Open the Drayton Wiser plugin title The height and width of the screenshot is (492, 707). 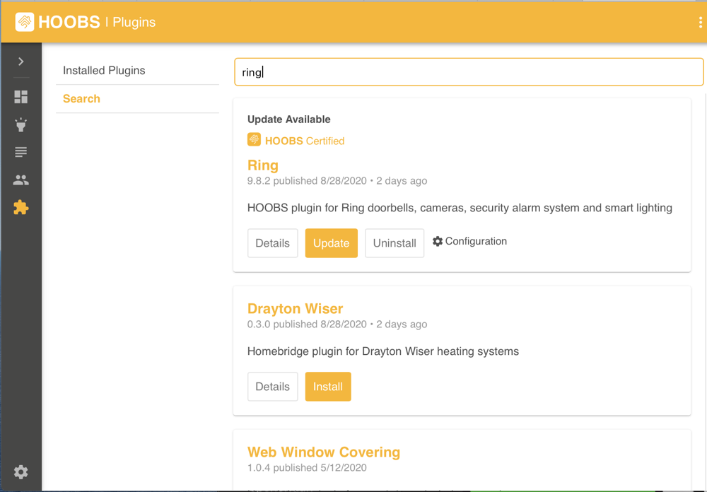click(x=295, y=309)
